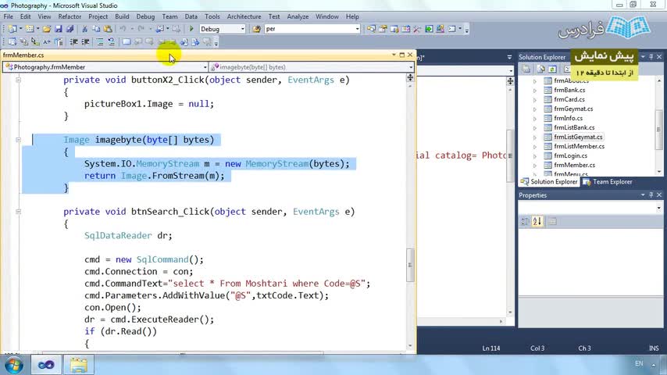The image size is (667, 375).
Task: Open the Architecture menu
Action: tap(244, 16)
